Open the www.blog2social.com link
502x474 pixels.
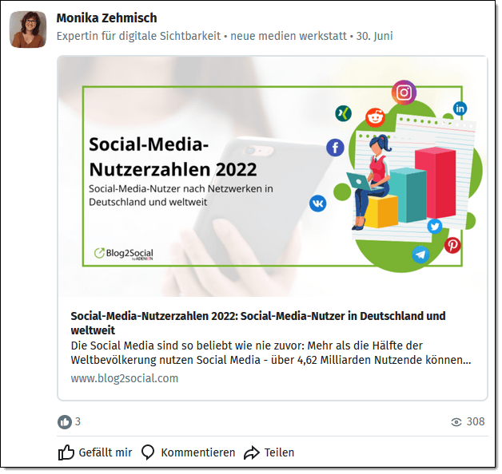[x=124, y=378]
